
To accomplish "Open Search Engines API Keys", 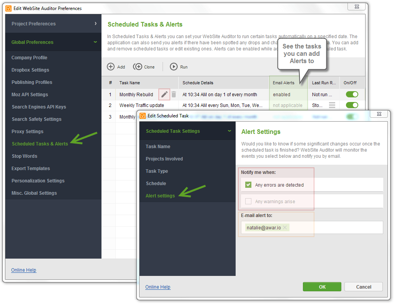I will [39, 107].
